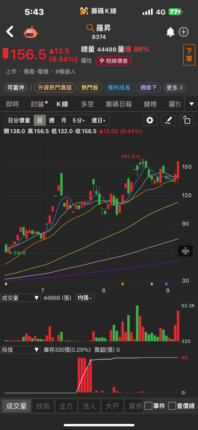Image resolution: width=198 pixels, height=430 pixels.
Task: Expand the tab overflow triangle menu
Action: point(192,104)
